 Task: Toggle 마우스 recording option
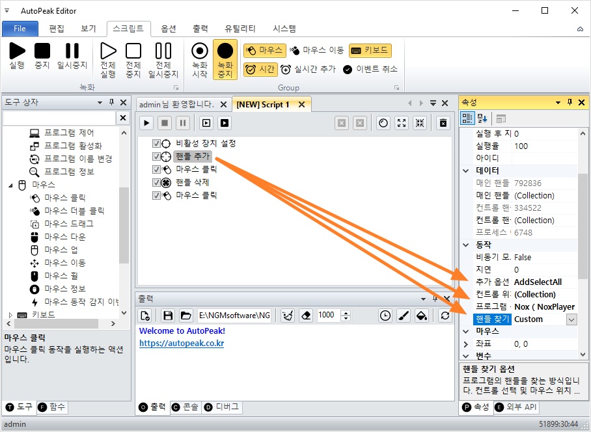tap(265, 51)
